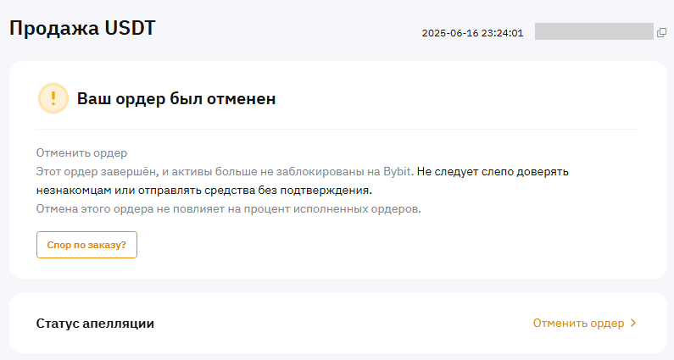Viewport: 674px width, 360px height.
Task: Click the word Bybit in the description
Action: 398,171
